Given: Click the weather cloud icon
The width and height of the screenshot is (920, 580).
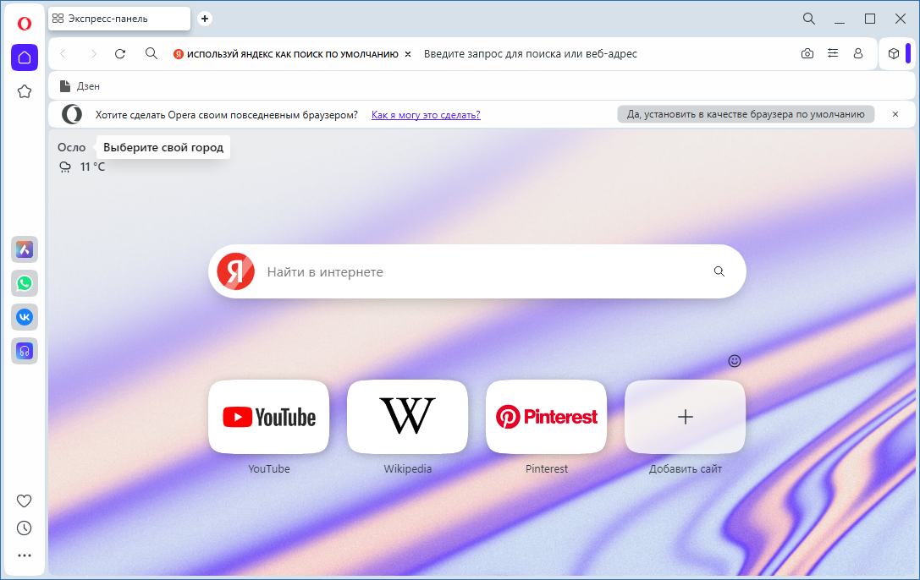Looking at the screenshot, I should pyautogui.click(x=65, y=167).
